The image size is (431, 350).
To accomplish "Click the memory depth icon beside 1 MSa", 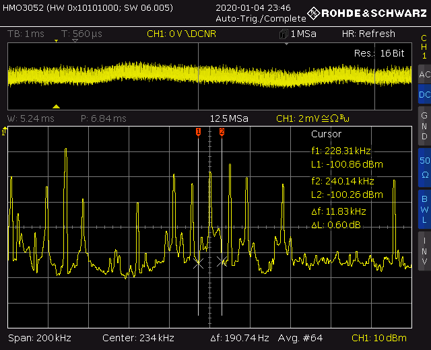I will tap(284, 34).
